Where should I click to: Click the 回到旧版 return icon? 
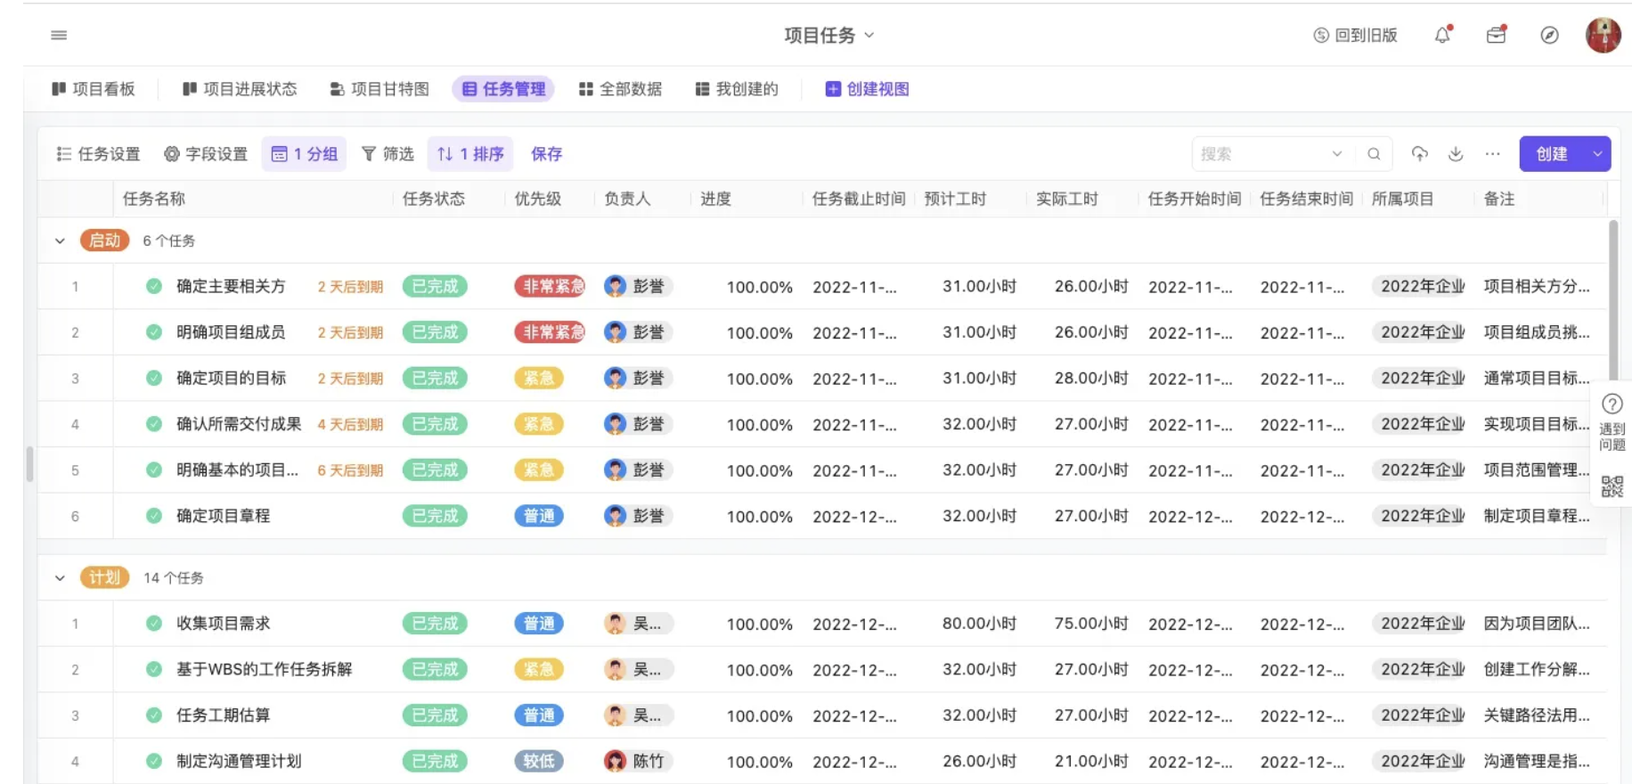point(1321,36)
